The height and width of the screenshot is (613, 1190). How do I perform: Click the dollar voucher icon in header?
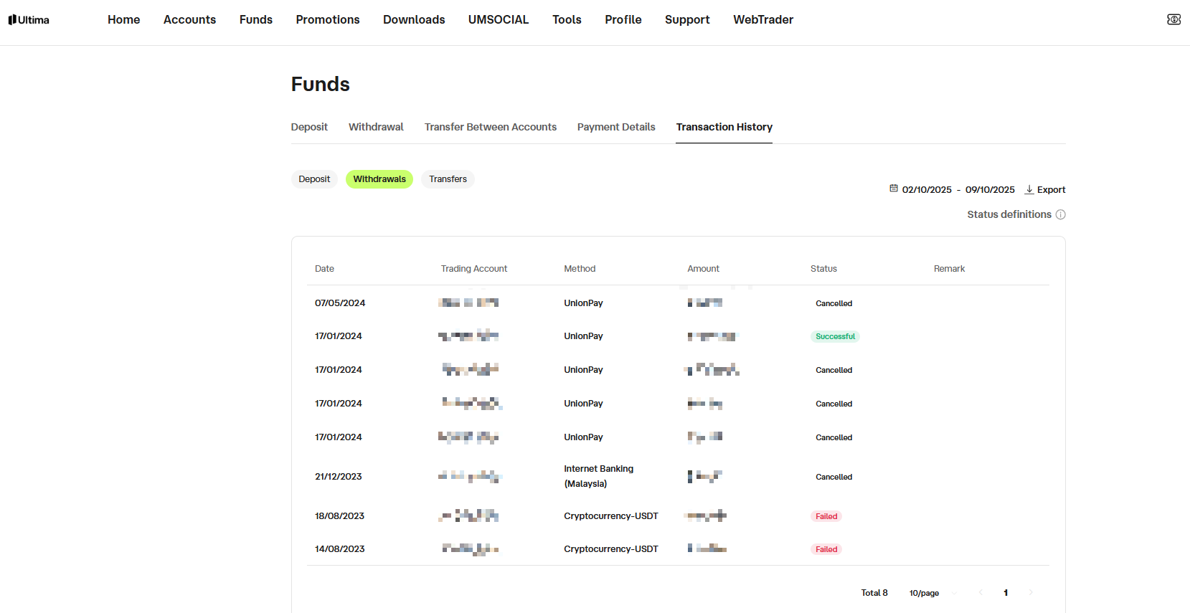pyautogui.click(x=1174, y=19)
